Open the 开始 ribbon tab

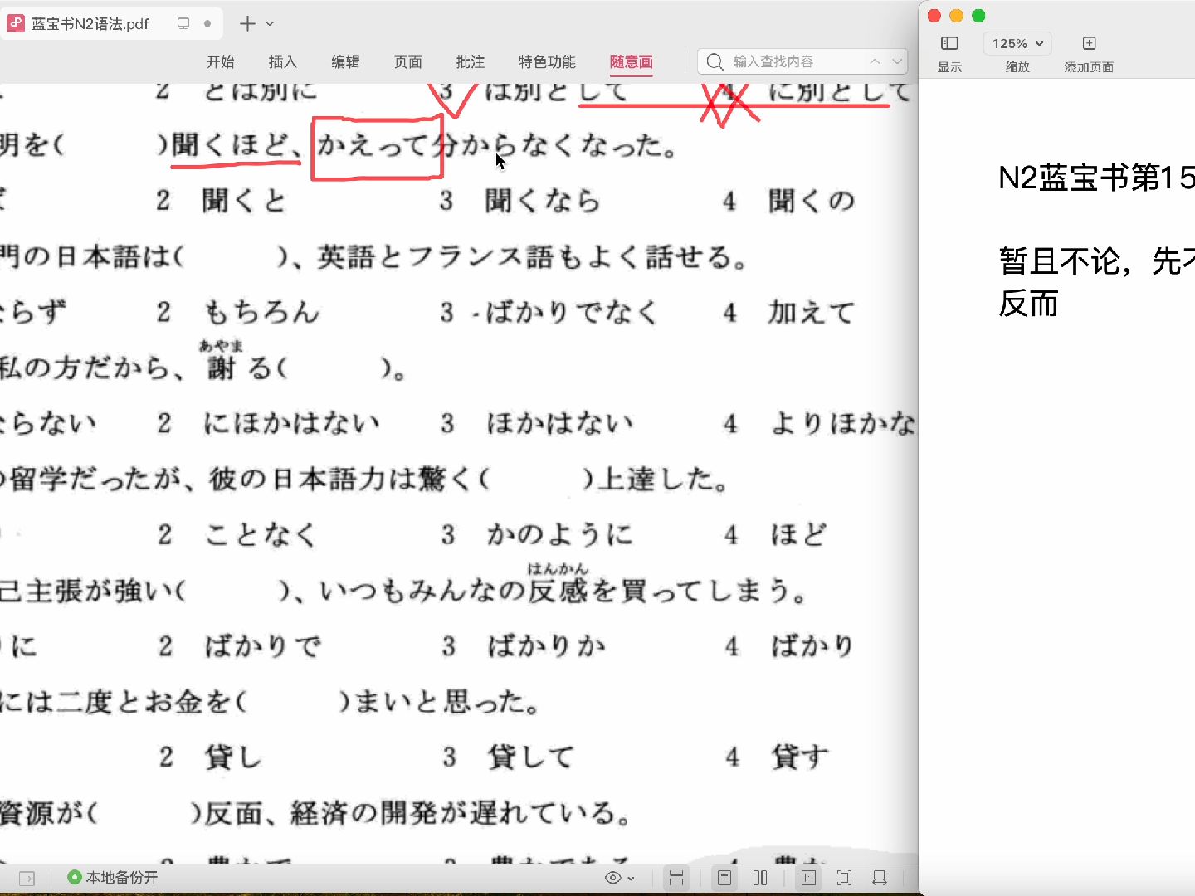pyautogui.click(x=221, y=61)
